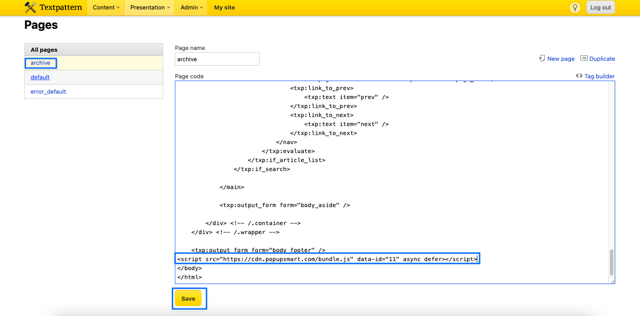Click the Textpattern hammer logo icon
Viewport: 640px width, 316px height.
point(30,7)
